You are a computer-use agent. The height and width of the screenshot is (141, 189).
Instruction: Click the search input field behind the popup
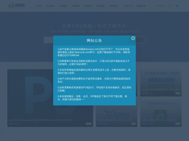coord(49,40)
